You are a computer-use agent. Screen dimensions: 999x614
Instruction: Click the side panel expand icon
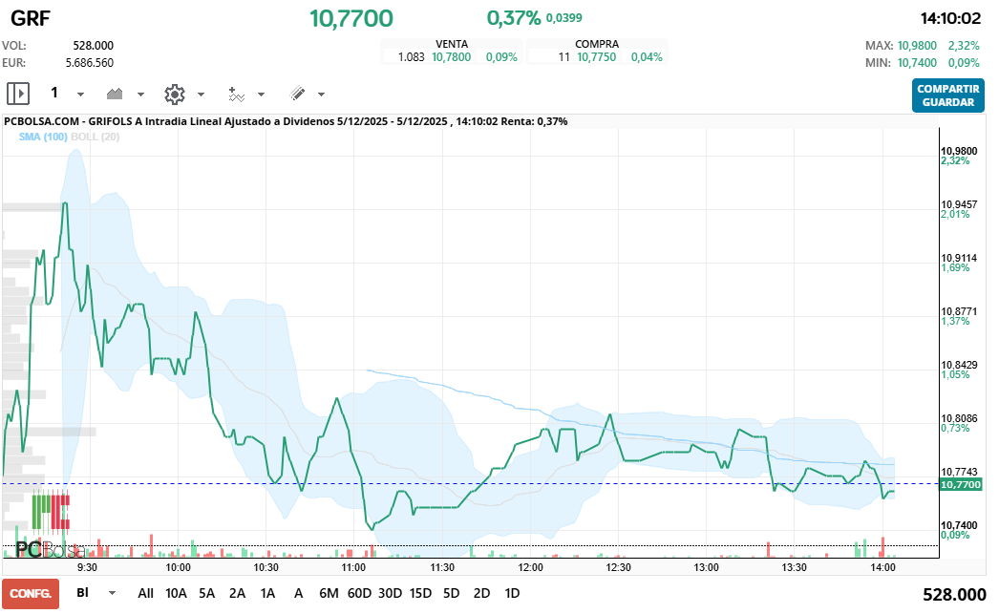[18, 94]
